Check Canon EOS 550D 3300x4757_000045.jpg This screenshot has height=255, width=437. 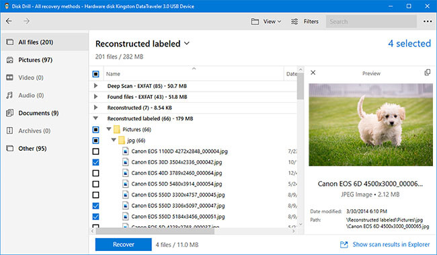point(95,194)
